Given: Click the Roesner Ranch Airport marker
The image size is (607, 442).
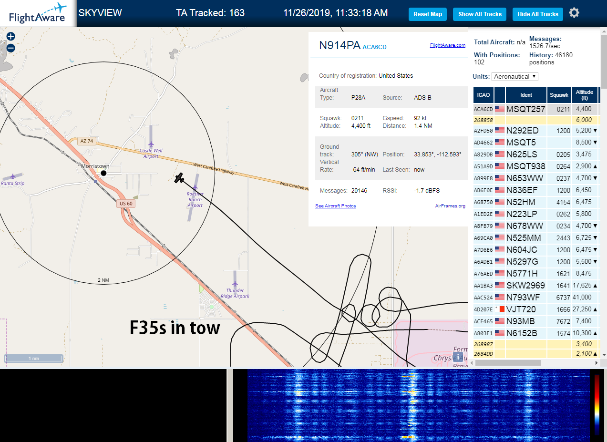Looking at the screenshot, I should 195,188.
